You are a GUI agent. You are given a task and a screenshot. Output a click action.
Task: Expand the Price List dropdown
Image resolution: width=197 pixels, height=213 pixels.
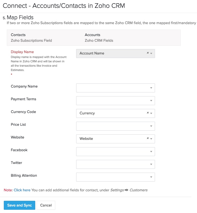115,126
